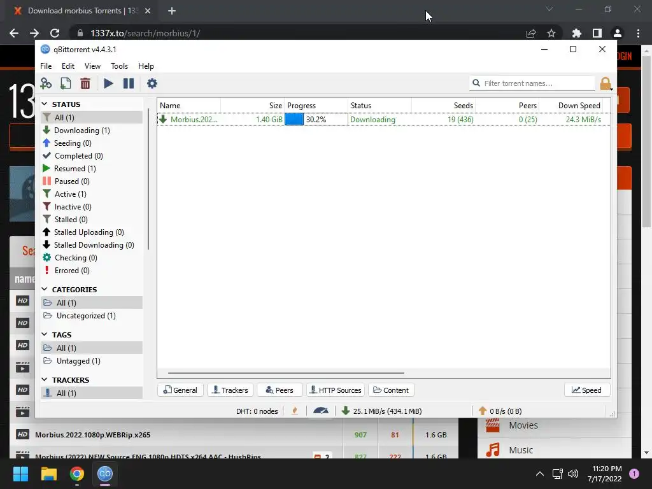Select the Morbius.202... torrent row
This screenshot has height=489, width=652.
(x=384, y=119)
